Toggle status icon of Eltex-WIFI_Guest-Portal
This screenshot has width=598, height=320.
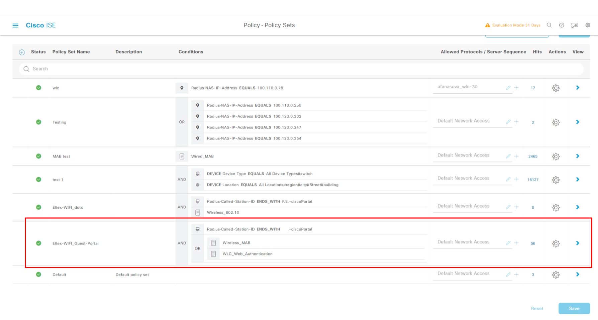[39, 243]
